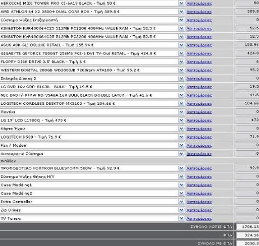This screenshot has height=246, width=259.
Task: Expand AMD ATHLON 64 X2 3800+ dropdown arrow
Action: point(181,12)
